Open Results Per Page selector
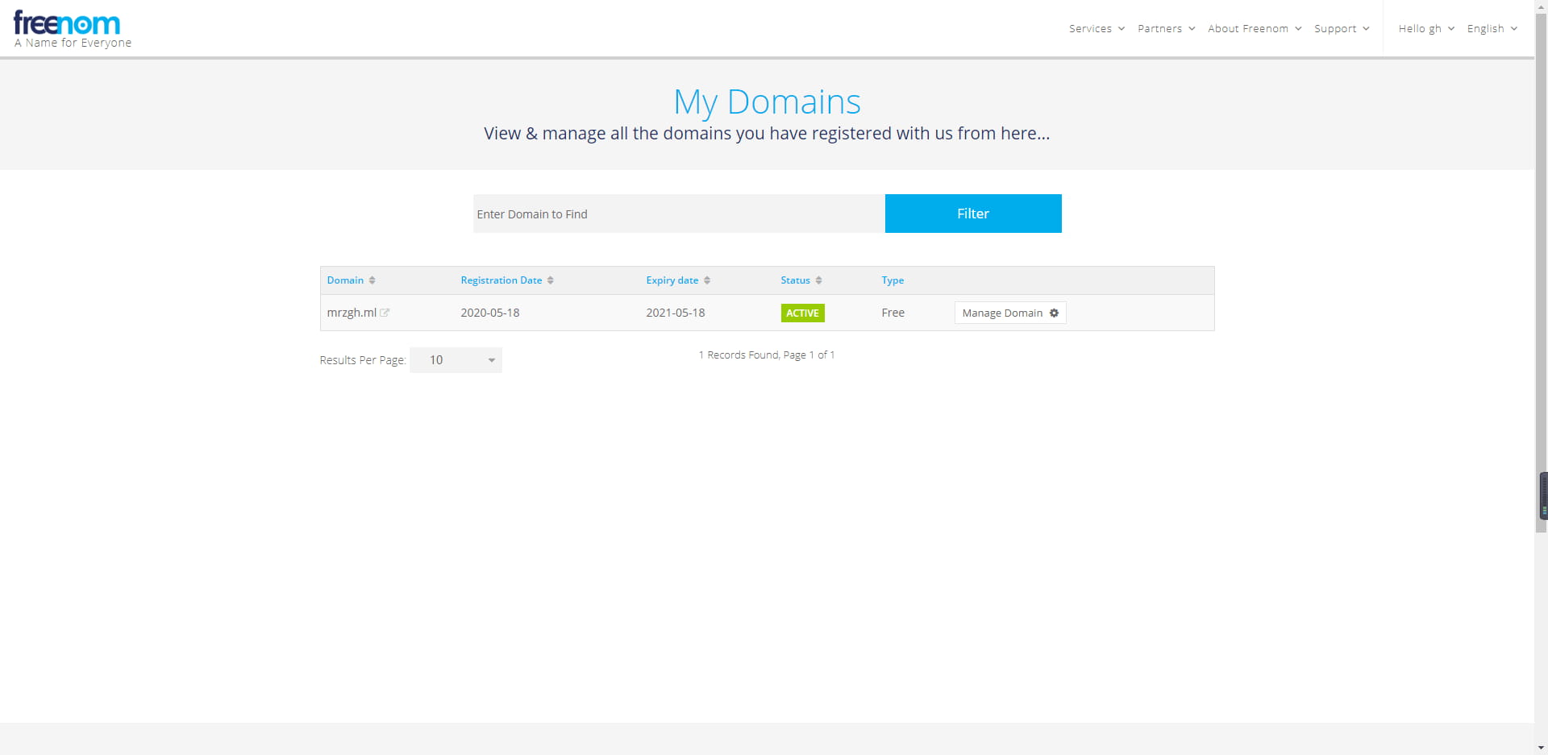This screenshot has width=1548, height=755. (456, 360)
